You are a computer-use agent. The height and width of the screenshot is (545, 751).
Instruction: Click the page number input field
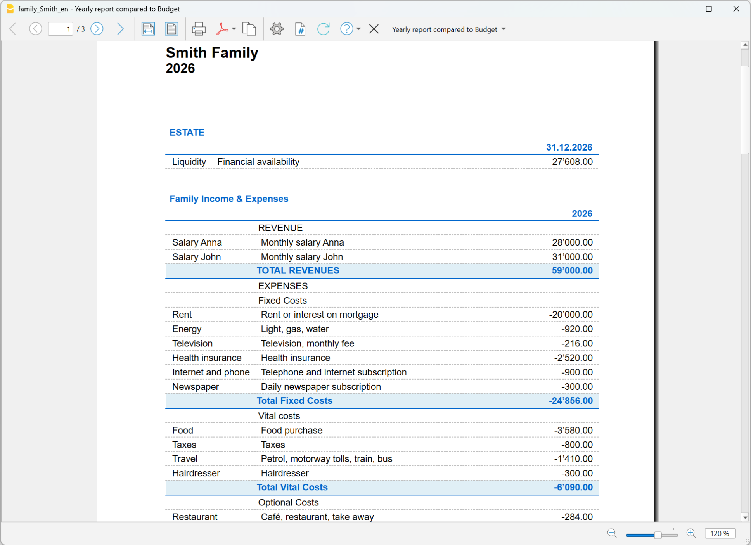(61, 29)
